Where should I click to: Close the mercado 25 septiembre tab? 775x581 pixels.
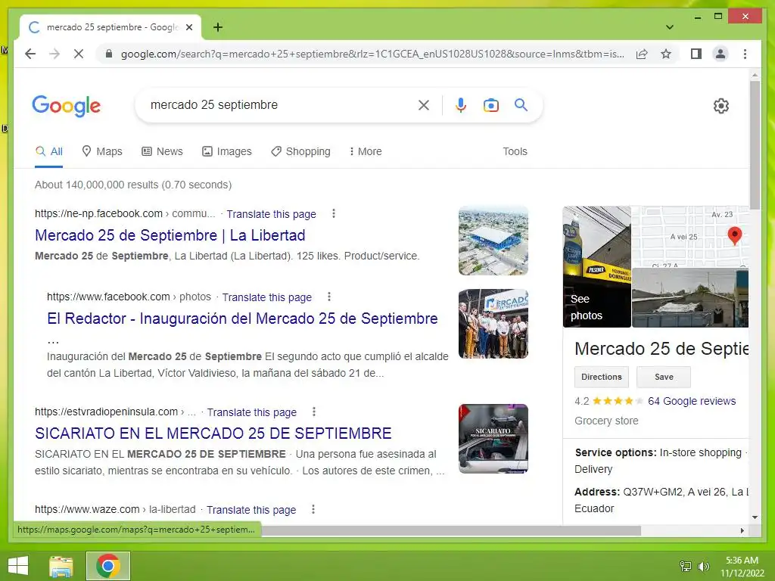(x=189, y=27)
